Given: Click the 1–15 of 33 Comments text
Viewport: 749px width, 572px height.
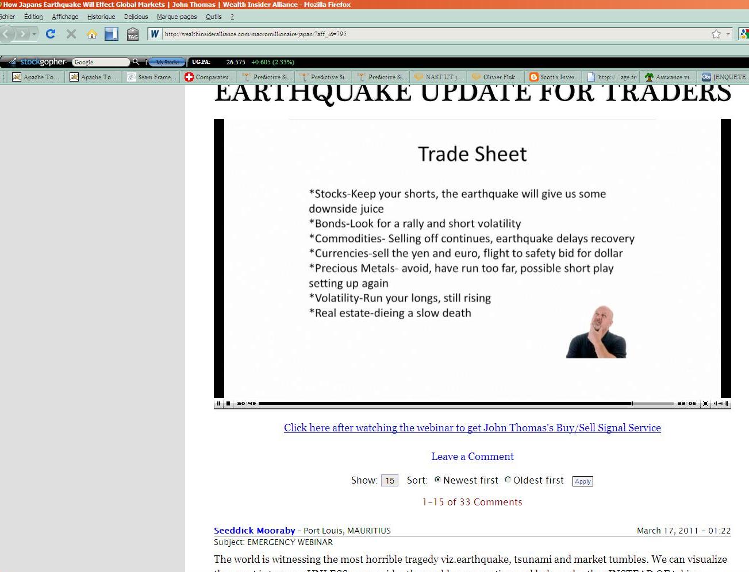Looking at the screenshot, I should point(473,502).
